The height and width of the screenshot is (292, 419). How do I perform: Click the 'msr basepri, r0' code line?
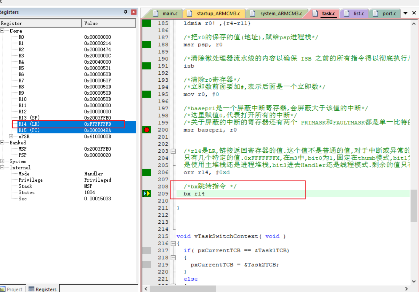tap(210, 130)
